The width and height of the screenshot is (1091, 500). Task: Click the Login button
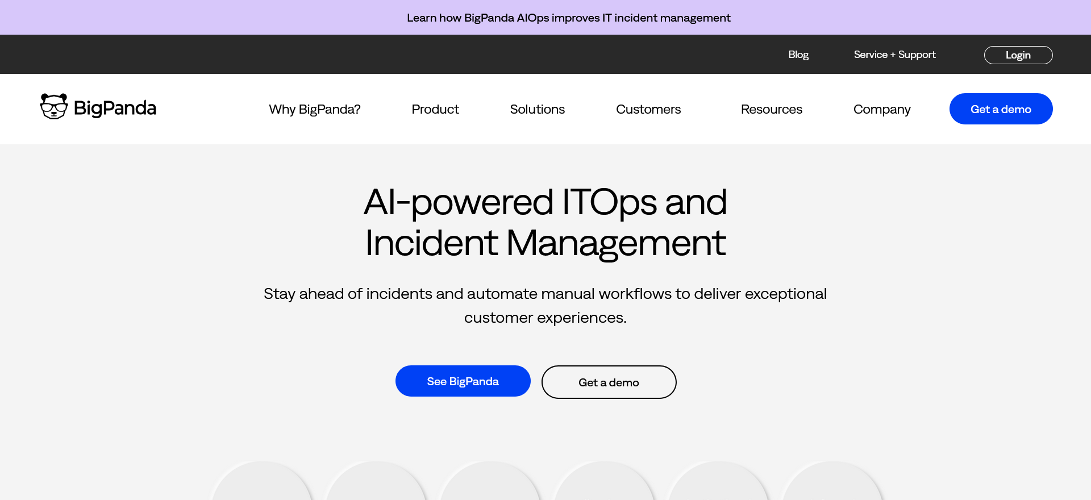(x=1018, y=55)
